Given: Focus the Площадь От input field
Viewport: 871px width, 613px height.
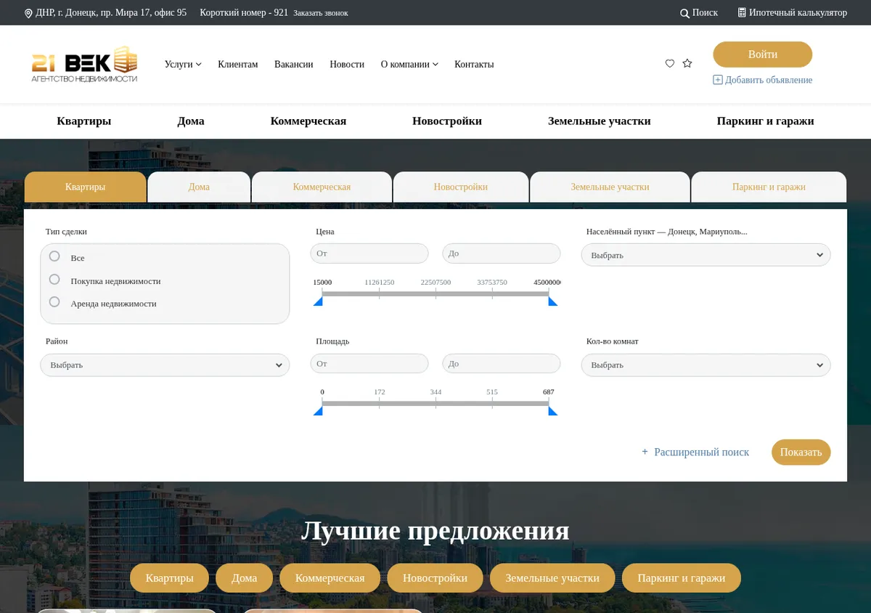Looking at the screenshot, I should 369,363.
